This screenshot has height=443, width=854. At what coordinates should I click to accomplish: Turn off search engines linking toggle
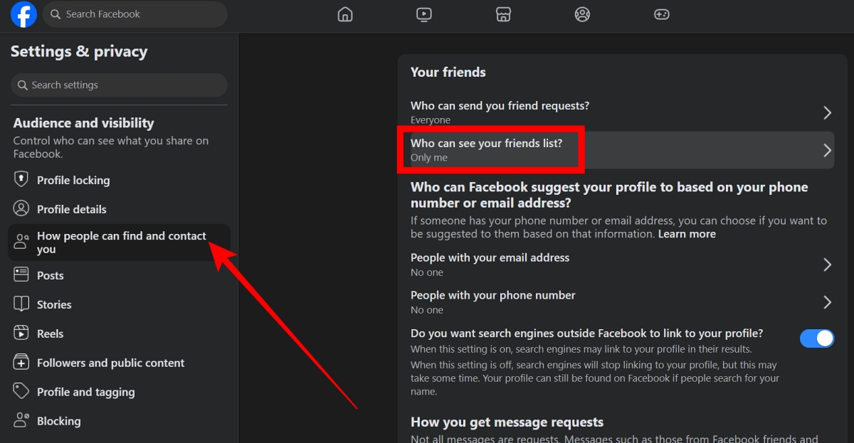(x=817, y=338)
